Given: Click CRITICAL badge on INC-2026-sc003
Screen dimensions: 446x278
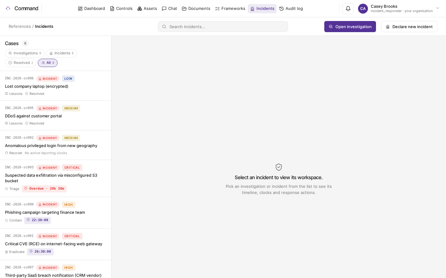Looking at the screenshot, I should (72, 168).
